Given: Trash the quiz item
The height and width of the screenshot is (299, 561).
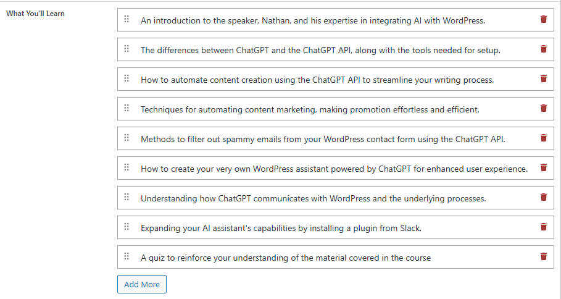Looking at the screenshot, I should pyautogui.click(x=544, y=256).
